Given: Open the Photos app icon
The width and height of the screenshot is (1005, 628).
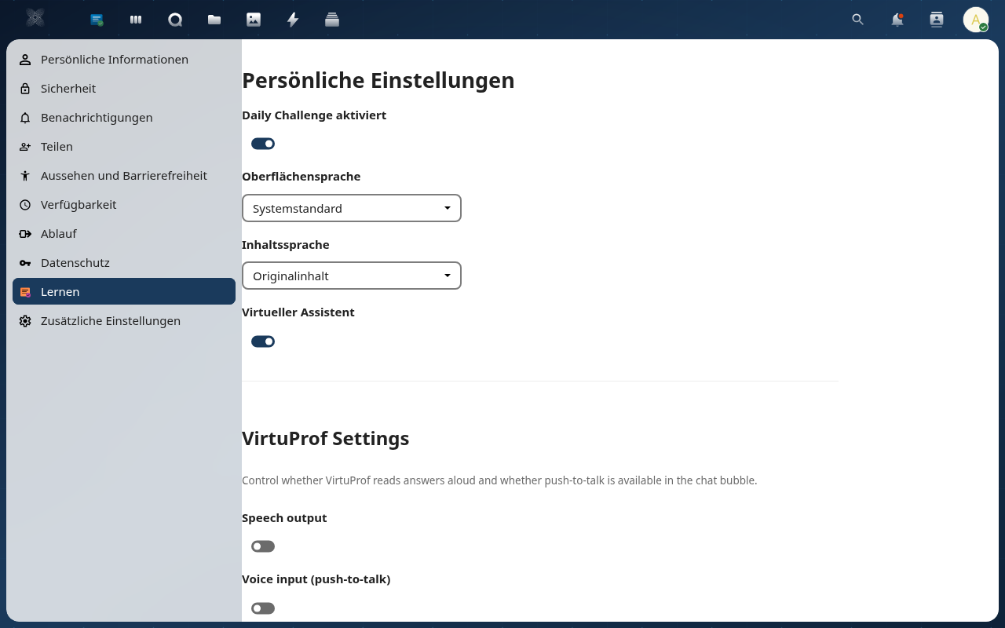Looking at the screenshot, I should (253, 20).
